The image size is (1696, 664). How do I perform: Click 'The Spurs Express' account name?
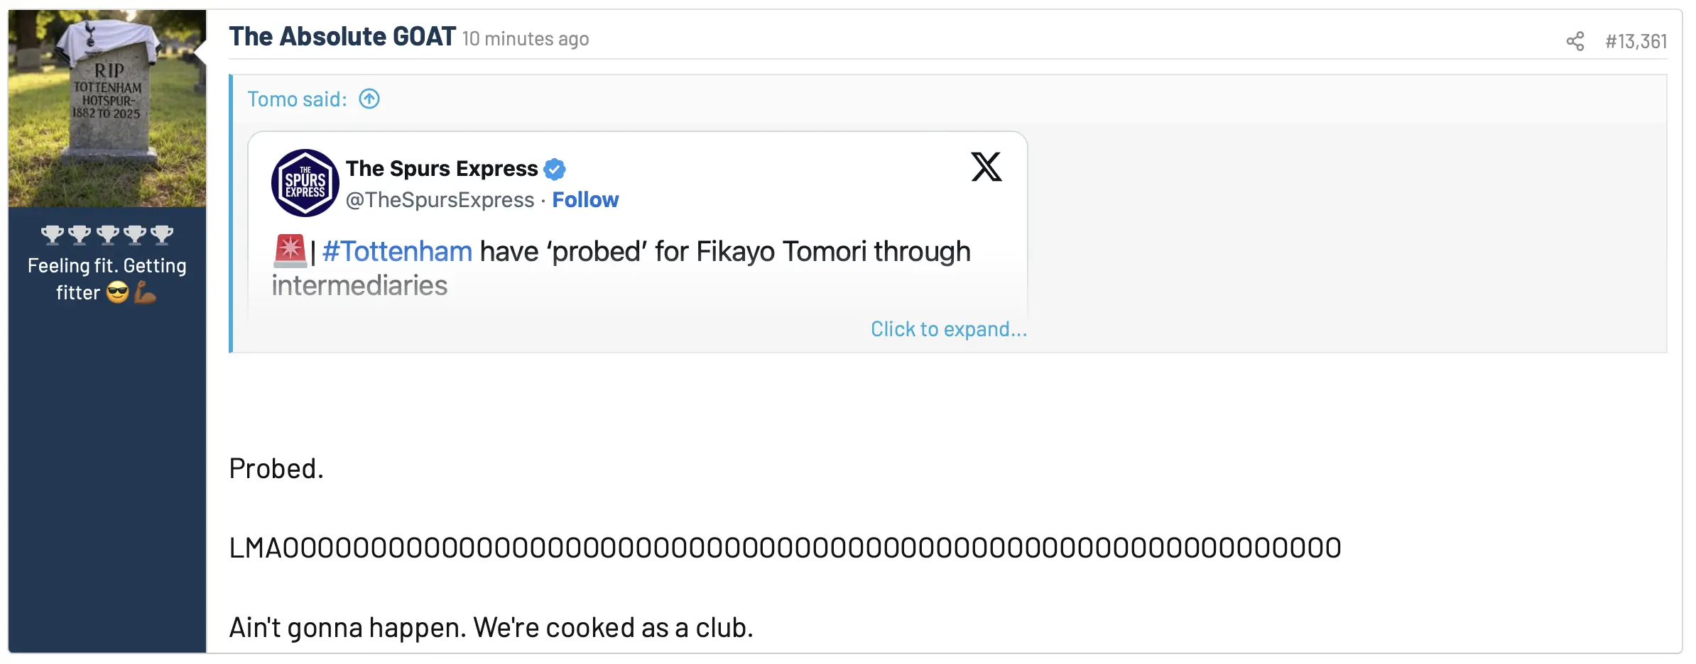442,169
